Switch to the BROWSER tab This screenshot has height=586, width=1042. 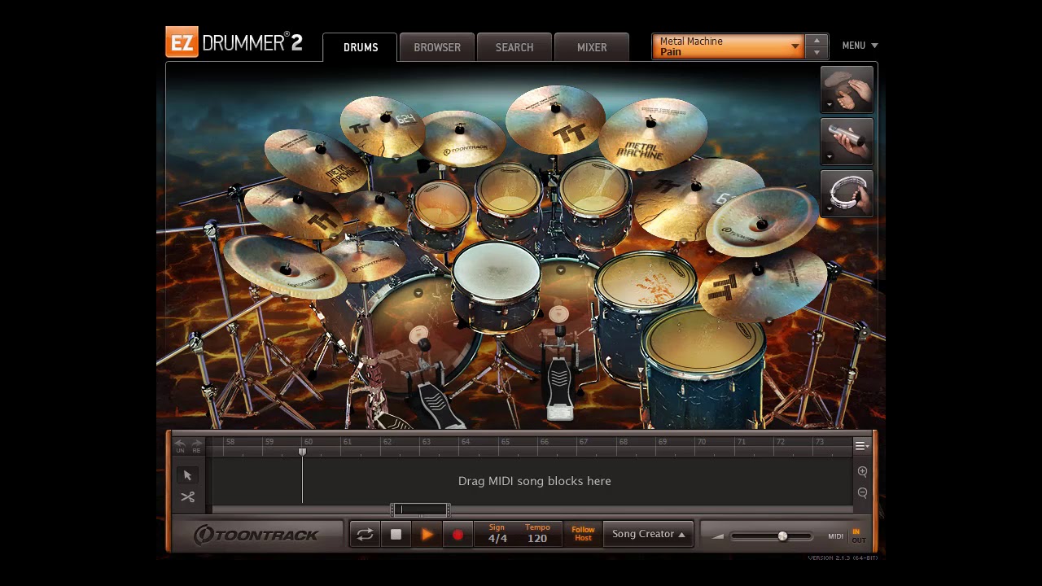point(437,47)
